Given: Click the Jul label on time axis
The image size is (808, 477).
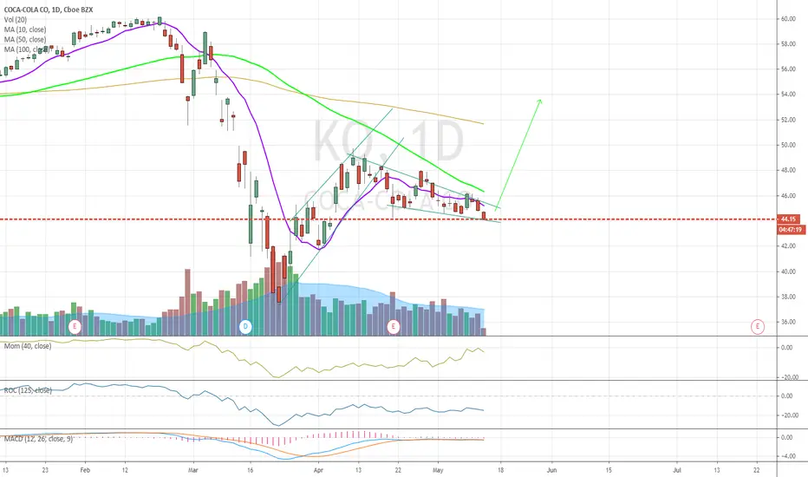Looking at the screenshot, I should click(x=677, y=470).
